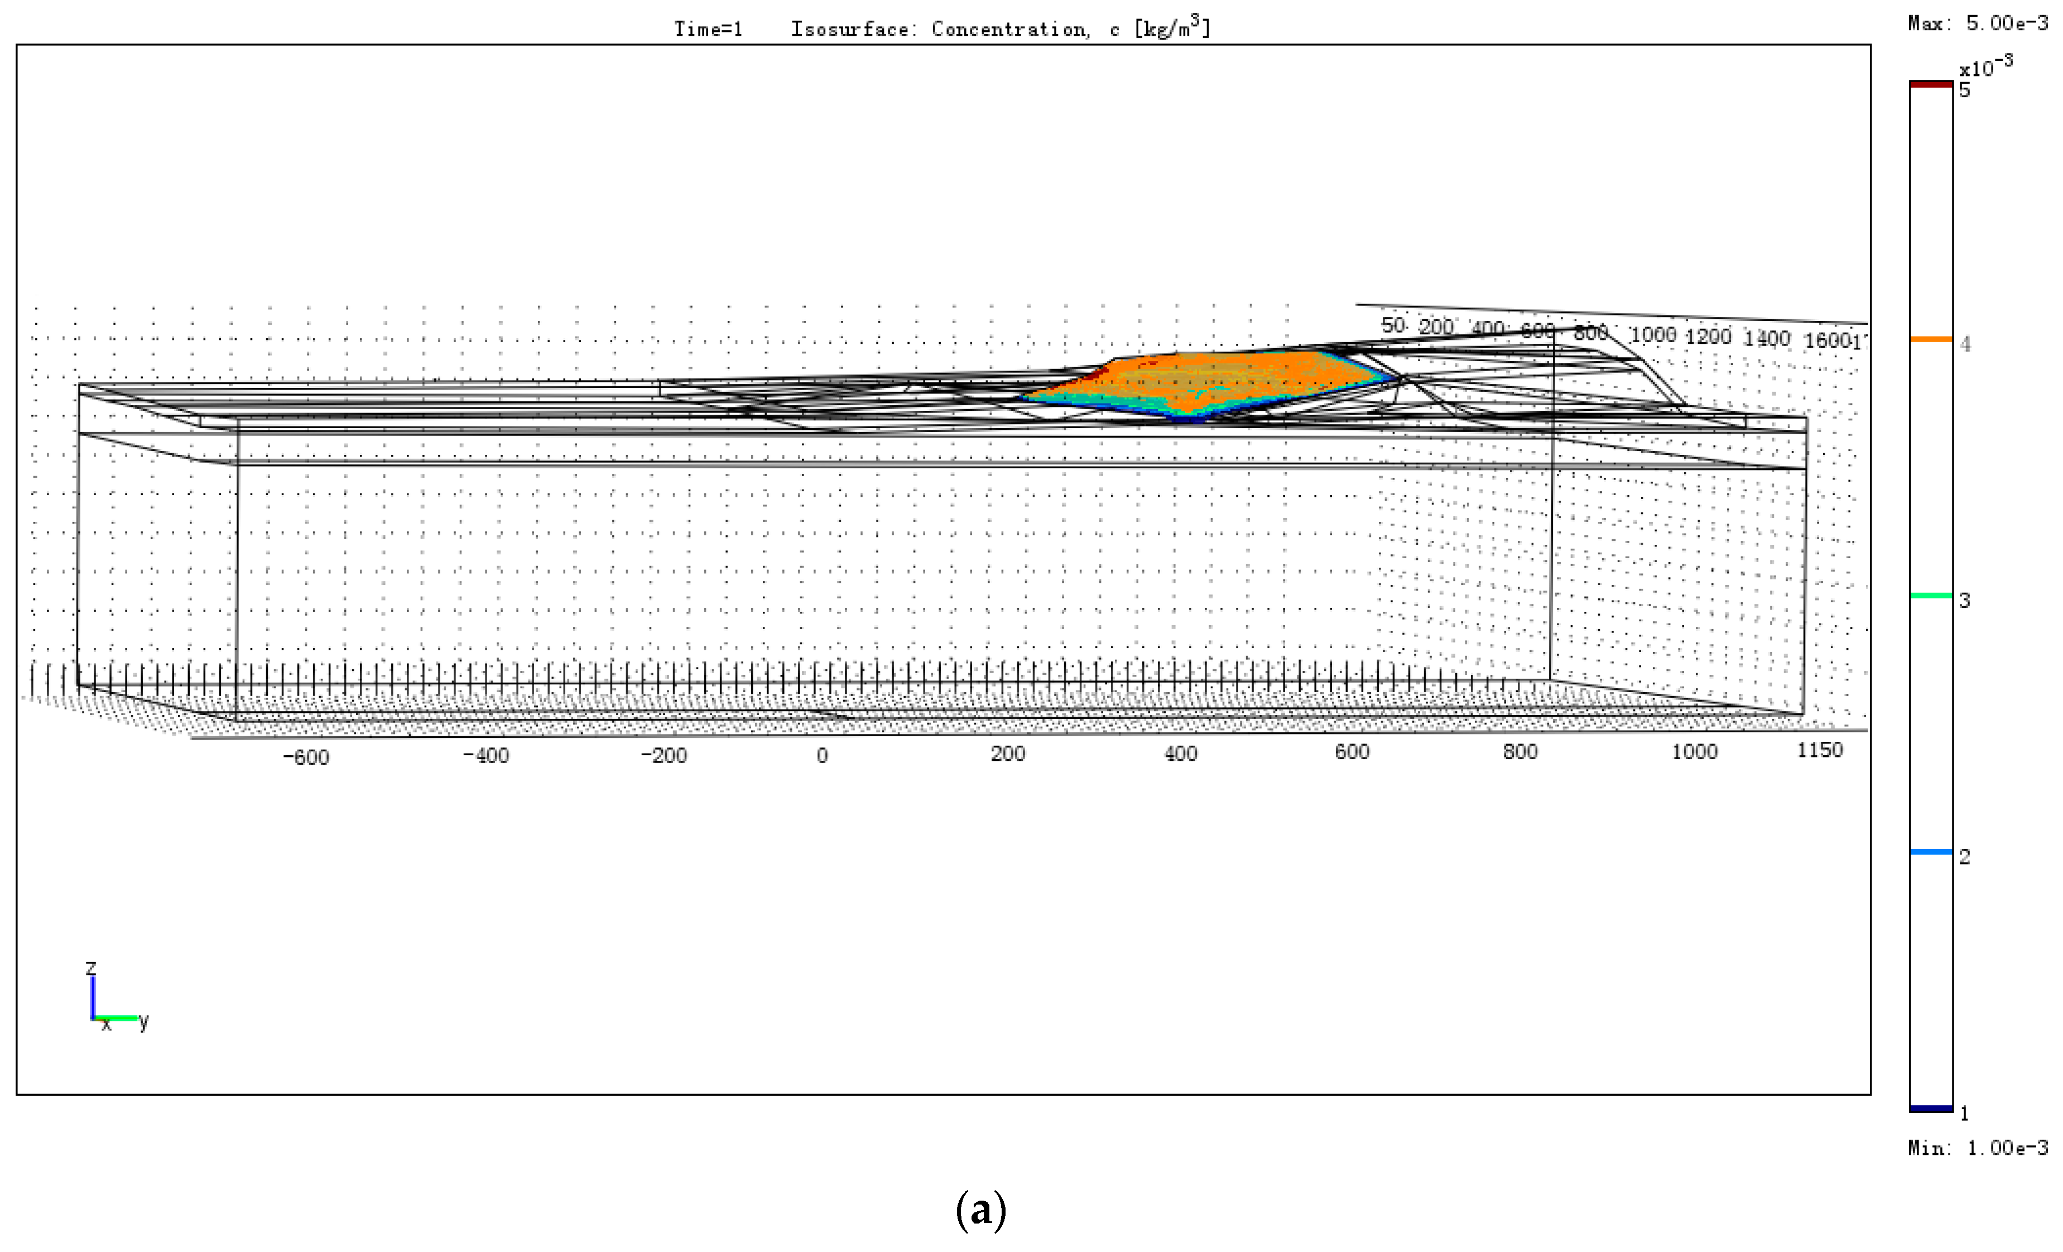The width and height of the screenshot is (2063, 1252).
Task: Click the blue z-axis of the orientation triad
Action: 92,996
